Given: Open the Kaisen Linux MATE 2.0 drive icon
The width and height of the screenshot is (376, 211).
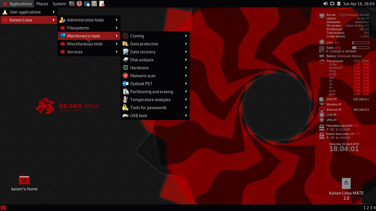Looking at the screenshot, I should click(x=346, y=183).
